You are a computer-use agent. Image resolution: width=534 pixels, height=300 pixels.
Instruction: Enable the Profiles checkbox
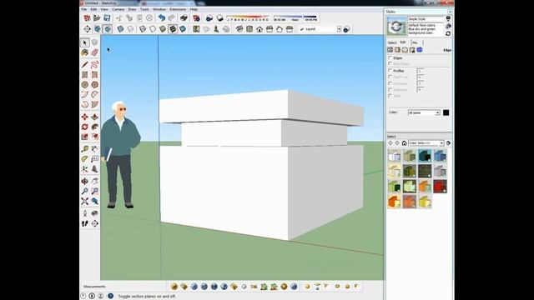pyautogui.click(x=390, y=71)
